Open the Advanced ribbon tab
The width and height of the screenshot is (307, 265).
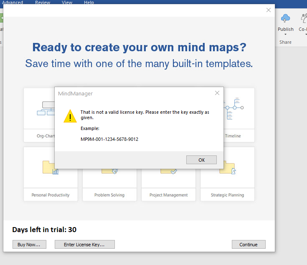click(13, 2)
